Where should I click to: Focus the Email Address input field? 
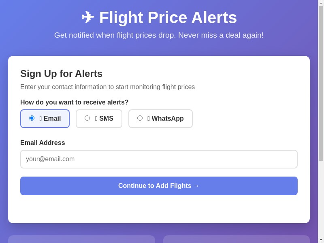click(x=159, y=159)
